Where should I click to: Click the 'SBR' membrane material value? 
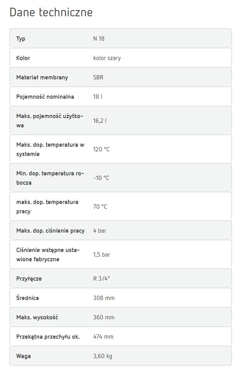click(x=98, y=77)
